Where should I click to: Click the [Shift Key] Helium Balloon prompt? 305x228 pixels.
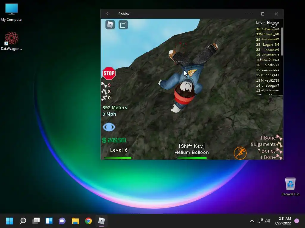[192, 149]
